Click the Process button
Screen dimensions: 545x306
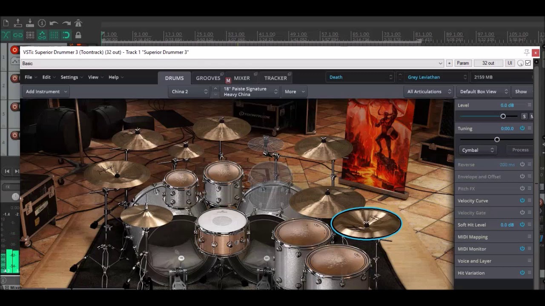click(520, 150)
